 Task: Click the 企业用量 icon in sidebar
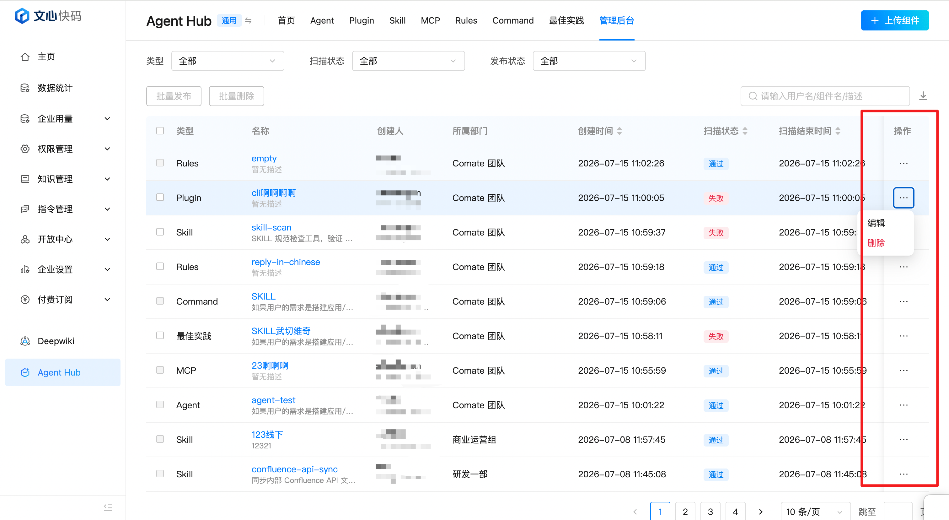click(x=25, y=119)
